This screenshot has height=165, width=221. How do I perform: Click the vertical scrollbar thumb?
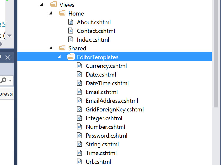[x=216, y=54]
